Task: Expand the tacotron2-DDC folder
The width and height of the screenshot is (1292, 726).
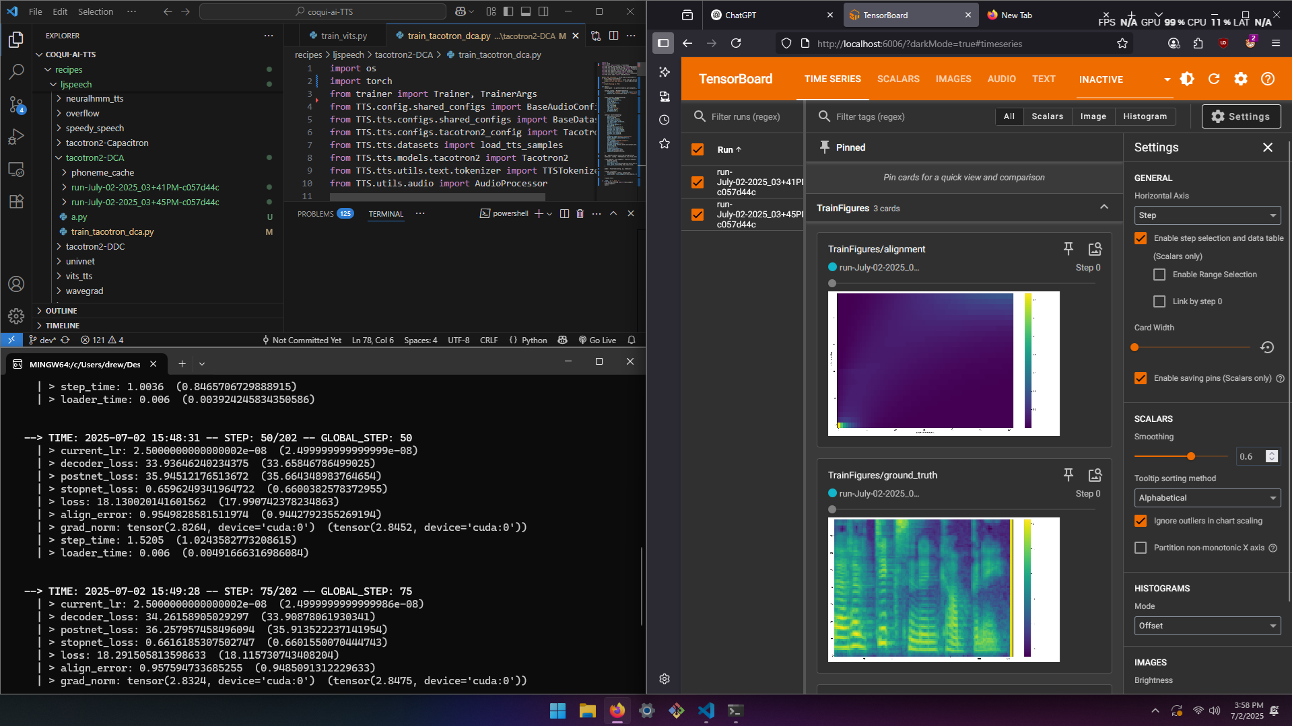Action: coord(95,246)
